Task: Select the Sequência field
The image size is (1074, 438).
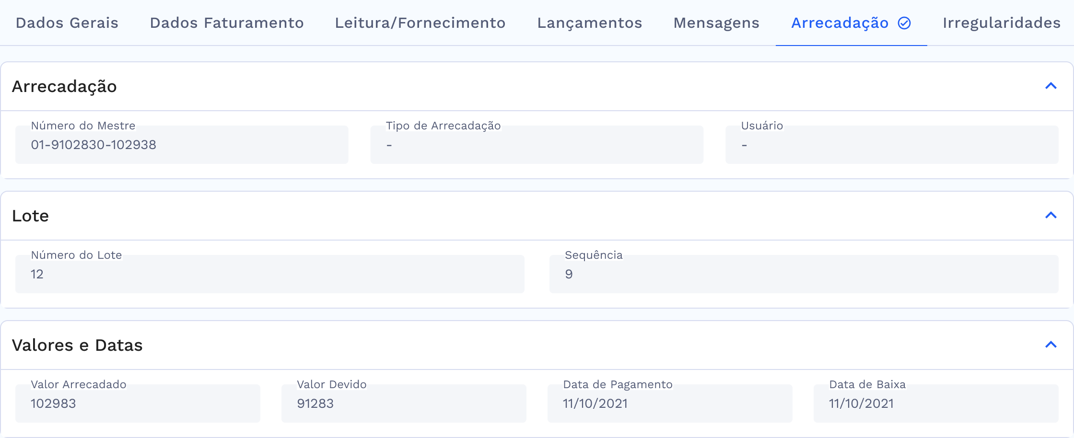Action: 804,274
